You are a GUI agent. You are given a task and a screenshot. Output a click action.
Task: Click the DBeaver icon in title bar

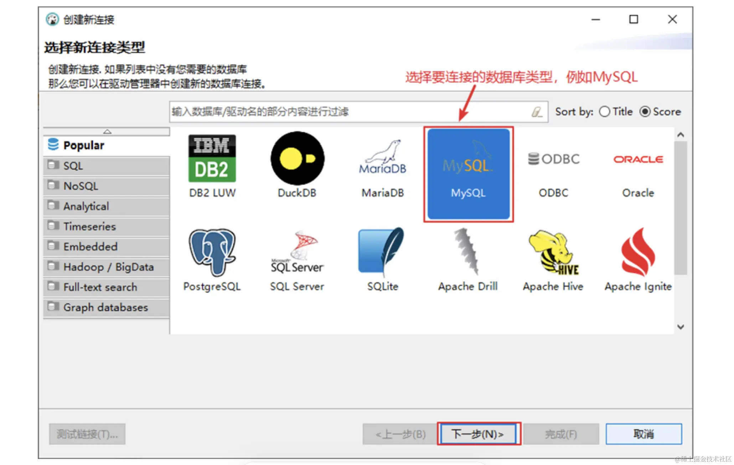tap(52, 19)
